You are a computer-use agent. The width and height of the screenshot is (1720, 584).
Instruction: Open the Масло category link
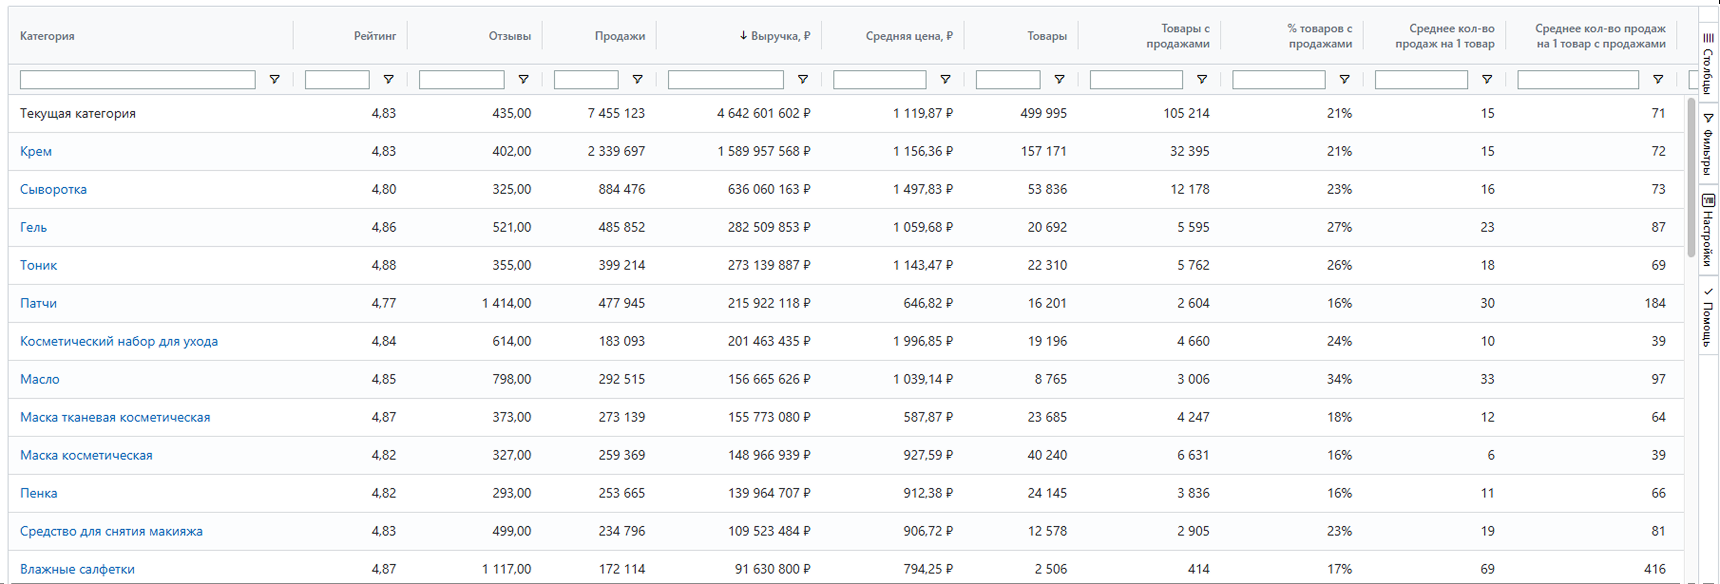40,380
